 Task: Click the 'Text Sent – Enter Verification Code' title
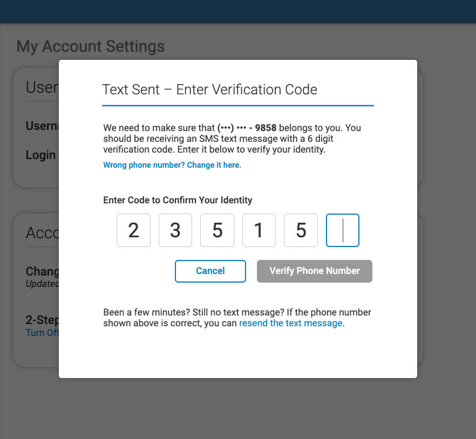coord(209,89)
